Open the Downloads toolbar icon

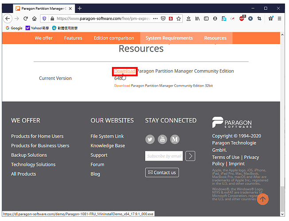(189, 19)
